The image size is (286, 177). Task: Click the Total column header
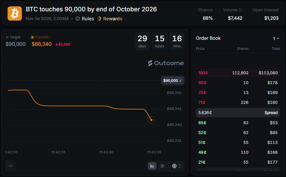tap(276, 49)
